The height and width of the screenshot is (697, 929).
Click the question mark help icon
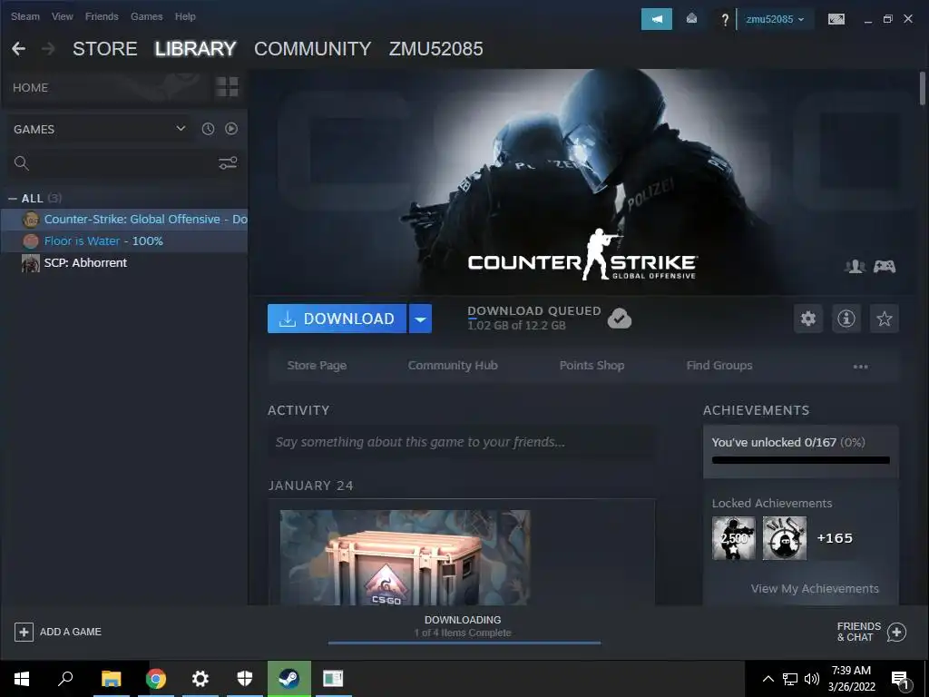(725, 20)
